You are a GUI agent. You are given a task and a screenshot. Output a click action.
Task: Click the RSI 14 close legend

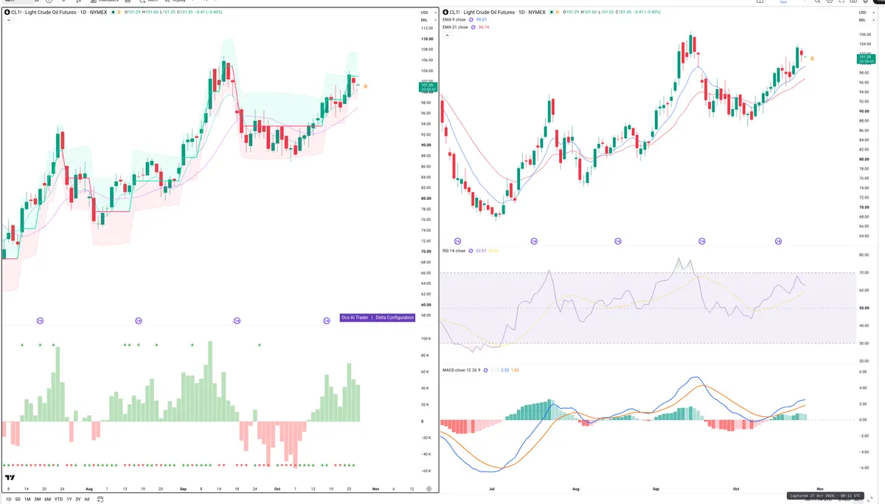(454, 251)
